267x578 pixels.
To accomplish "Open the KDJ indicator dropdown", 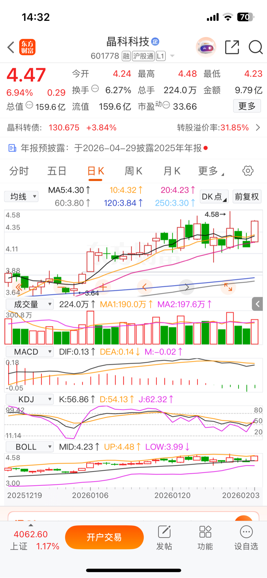I will [30, 399].
